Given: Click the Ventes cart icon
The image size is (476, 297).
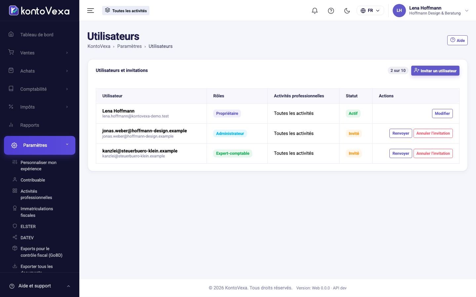Looking at the screenshot, I should 11,52.
